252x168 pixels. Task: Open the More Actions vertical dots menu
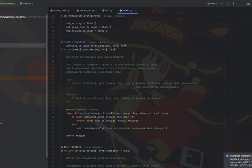coord(233,3)
